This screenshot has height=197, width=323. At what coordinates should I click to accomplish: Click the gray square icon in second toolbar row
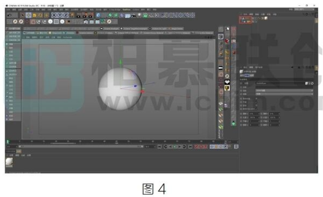[56, 21]
